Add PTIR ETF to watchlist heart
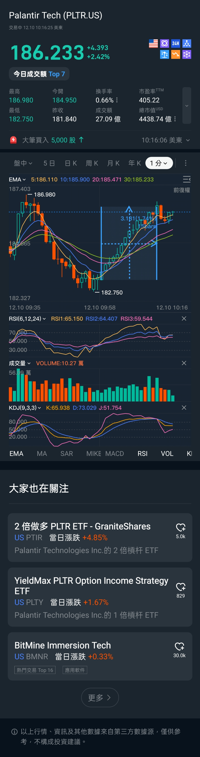This screenshot has height=757, width=200. 180,528
